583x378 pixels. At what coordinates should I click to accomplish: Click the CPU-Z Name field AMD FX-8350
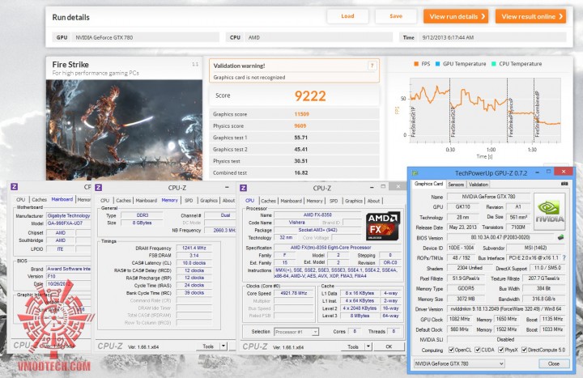[x=317, y=214]
